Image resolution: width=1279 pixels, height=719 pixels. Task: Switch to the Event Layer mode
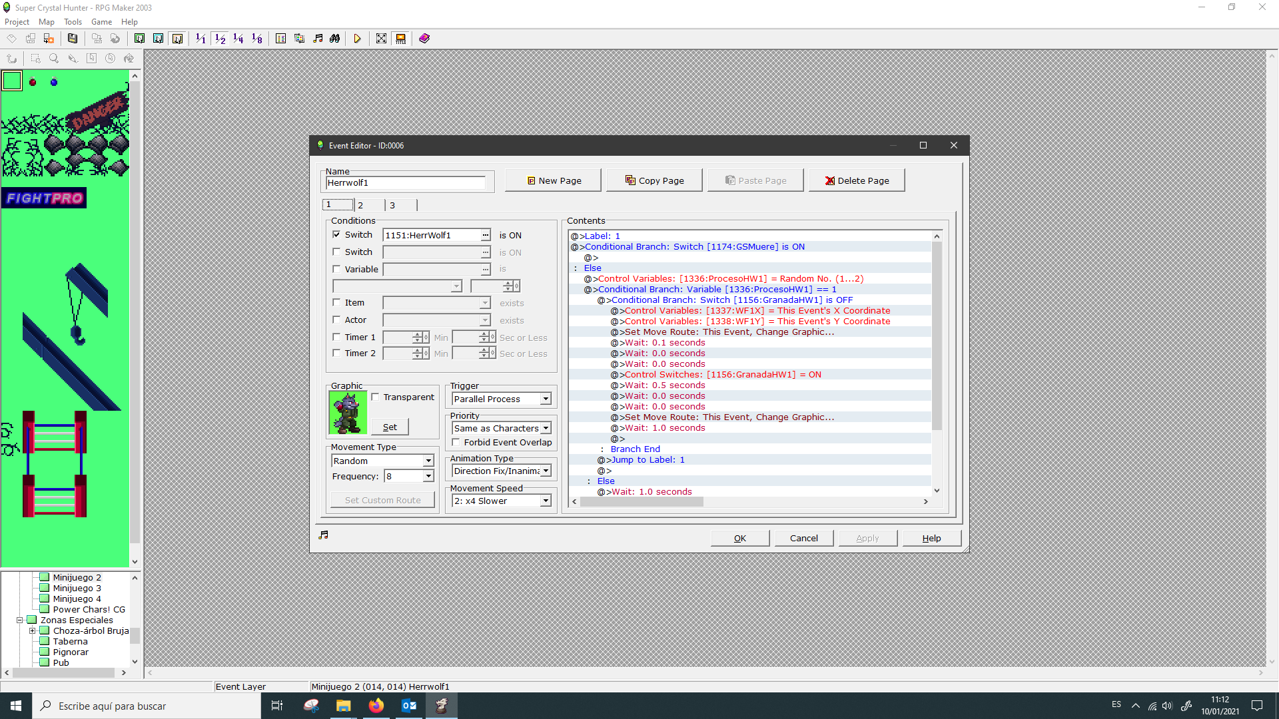coord(177,38)
